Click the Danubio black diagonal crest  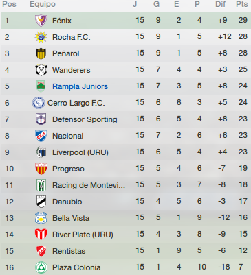coord(41,202)
